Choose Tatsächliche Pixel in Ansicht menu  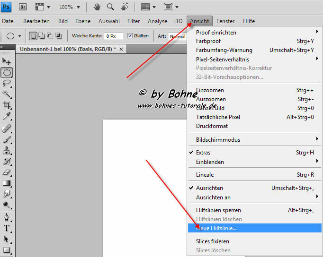218,117
